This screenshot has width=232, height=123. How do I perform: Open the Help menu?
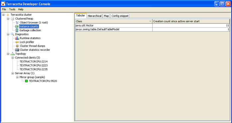pyautogui.click(x=21, y=9)
